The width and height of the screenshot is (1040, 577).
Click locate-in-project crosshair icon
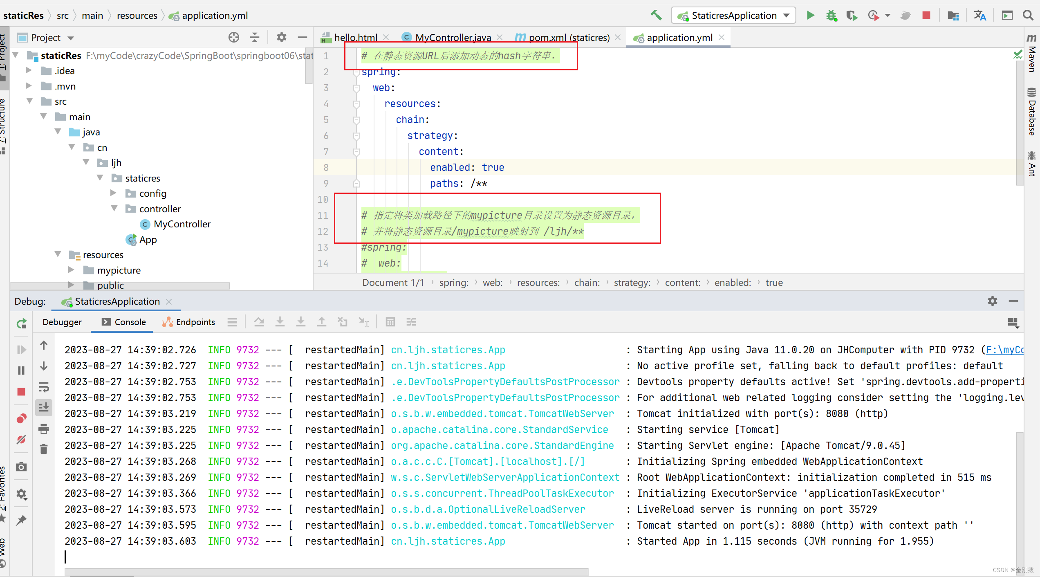233,38
